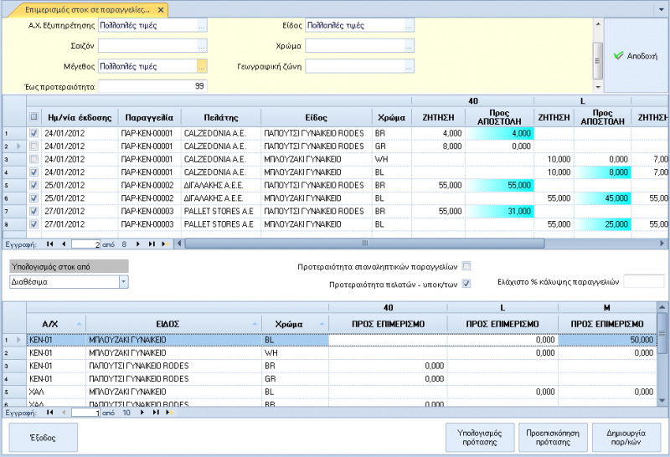Go to last record in stock grid
This screenshot has height=457, width=670.
[x=156, y=413]
